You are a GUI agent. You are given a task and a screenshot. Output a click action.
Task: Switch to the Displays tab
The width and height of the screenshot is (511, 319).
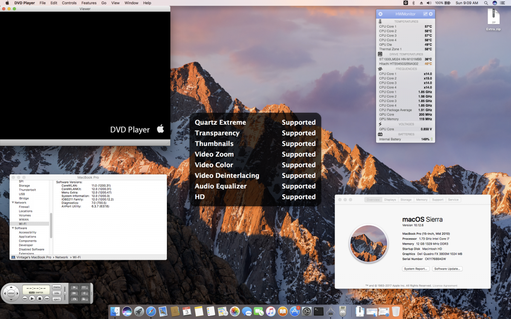coord(390,199)
